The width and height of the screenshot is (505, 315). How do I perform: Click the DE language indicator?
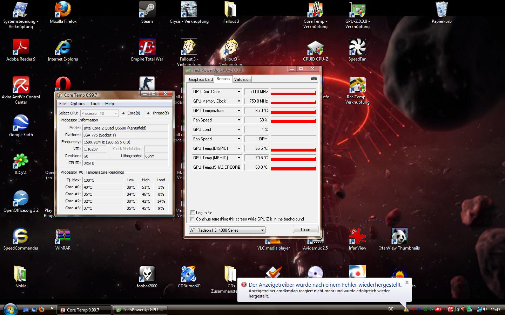pos(391,309)
